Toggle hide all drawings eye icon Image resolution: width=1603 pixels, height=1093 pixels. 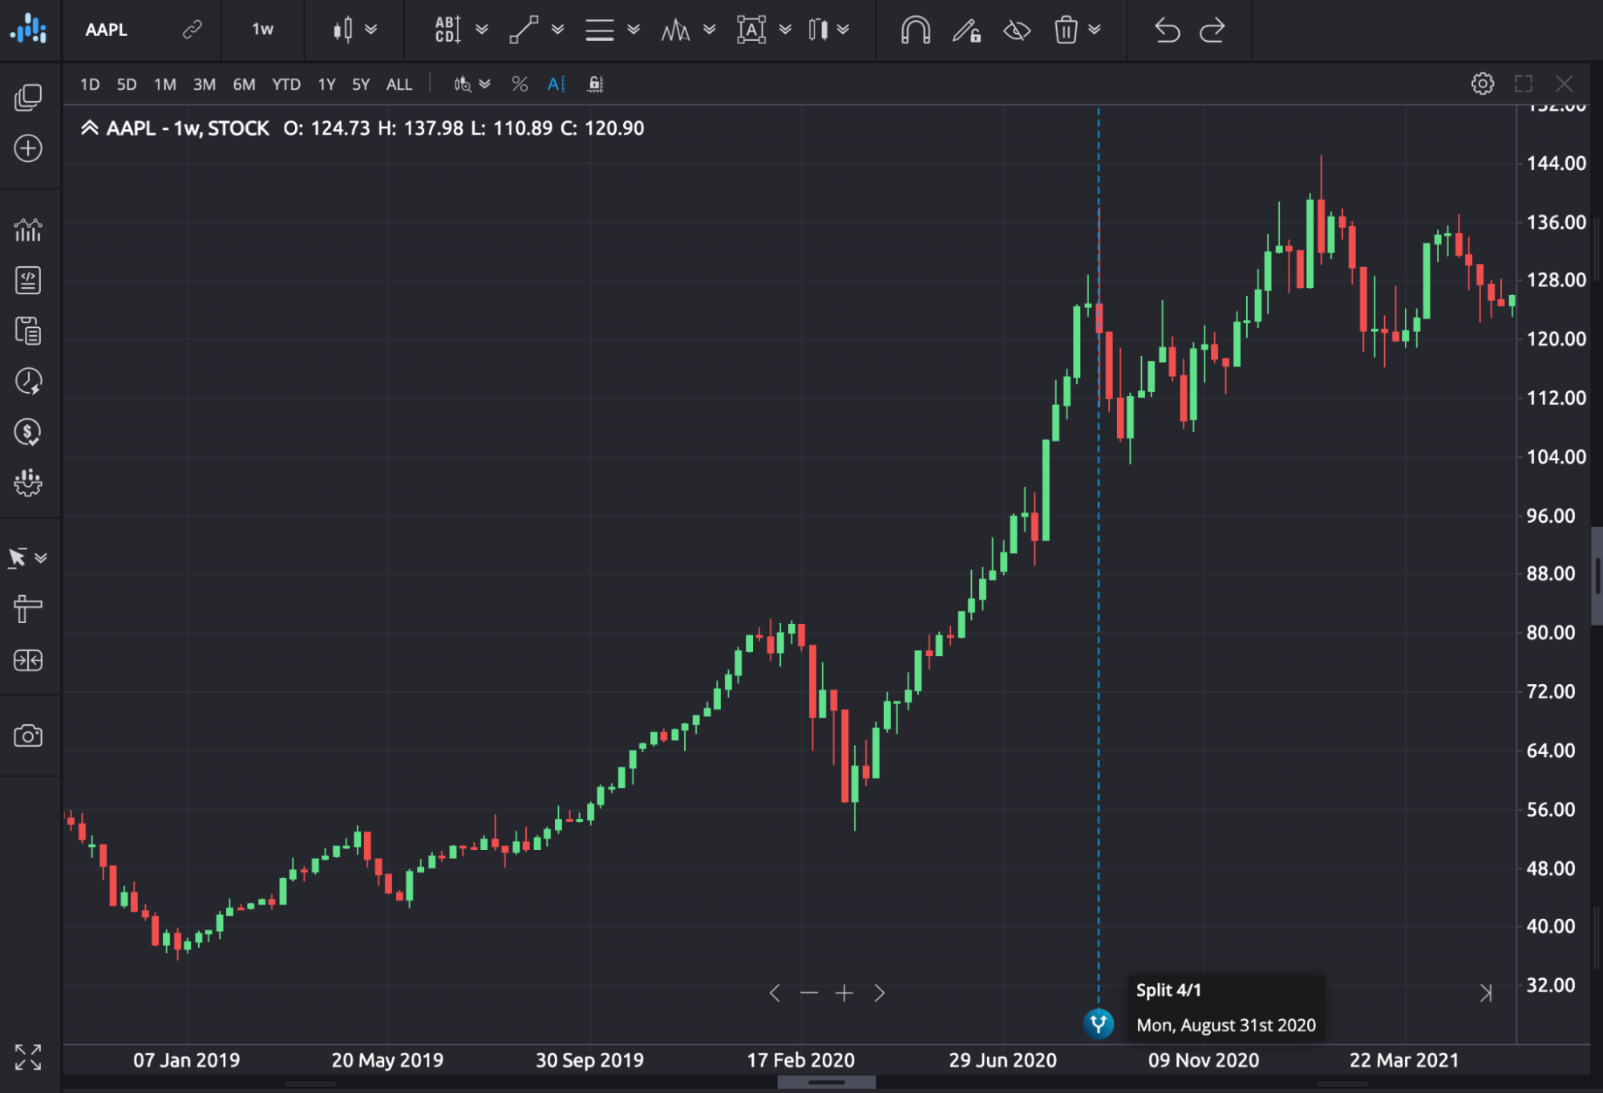[x=1017, y=30]
